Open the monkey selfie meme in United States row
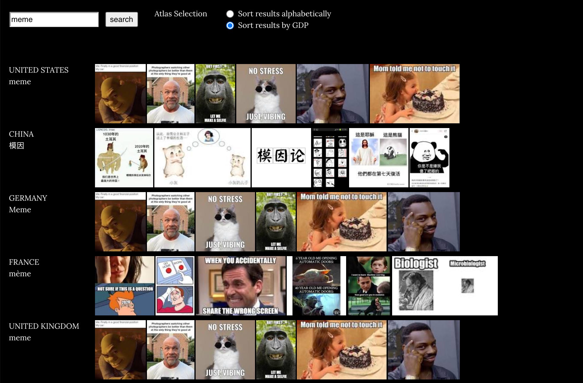The height and width of the screenshot is (383, 583). coord(215,94)
